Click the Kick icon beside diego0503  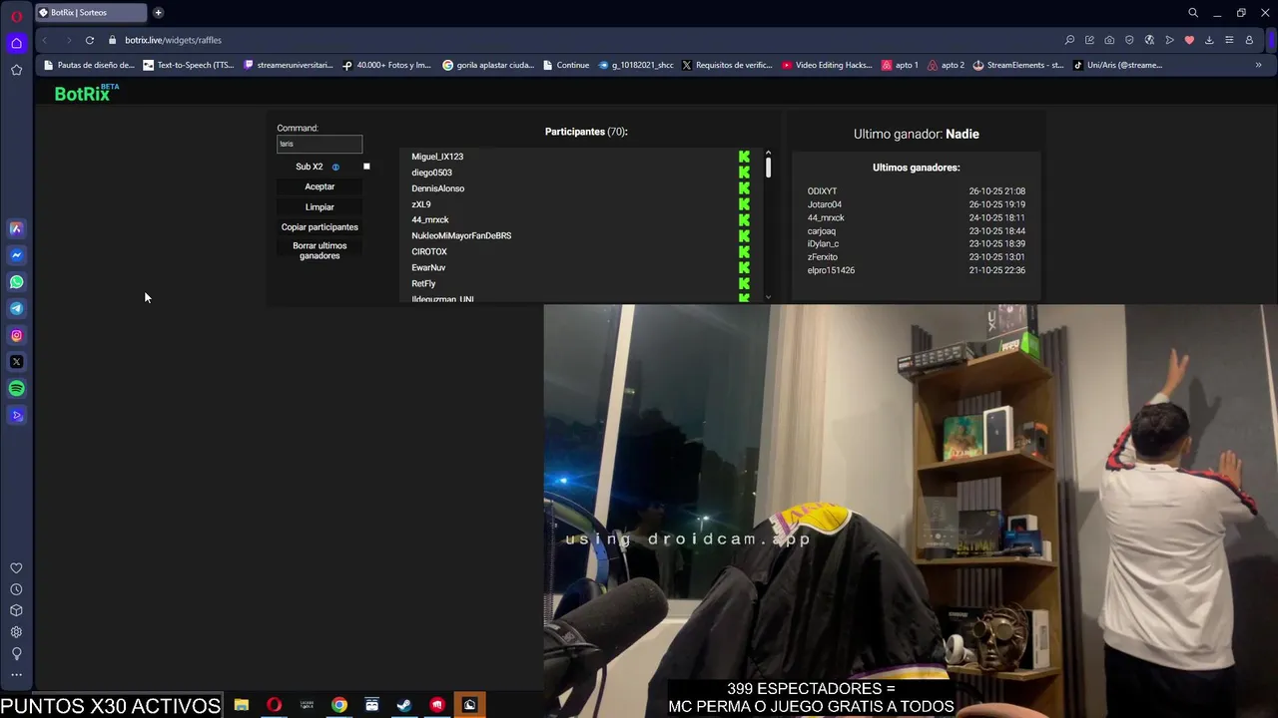pos(744,173)
